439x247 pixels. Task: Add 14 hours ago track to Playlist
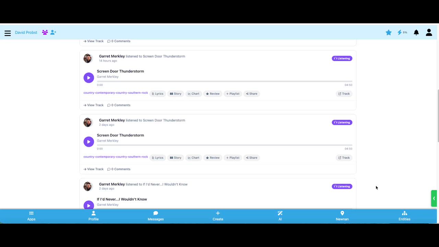tap(233, 94)
